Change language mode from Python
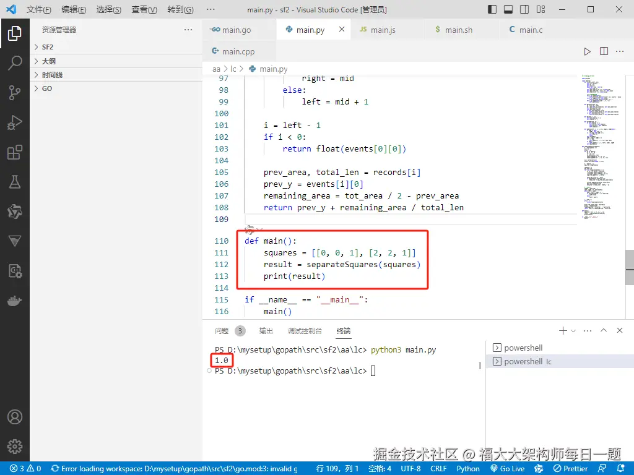Screen dimensions: 634x475 (468, 469)
